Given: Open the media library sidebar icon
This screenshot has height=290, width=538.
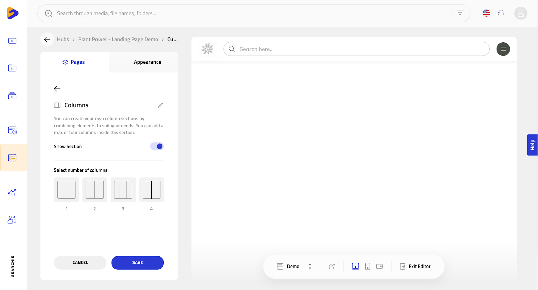Looking at the screenshot, I should coord(12,41).
